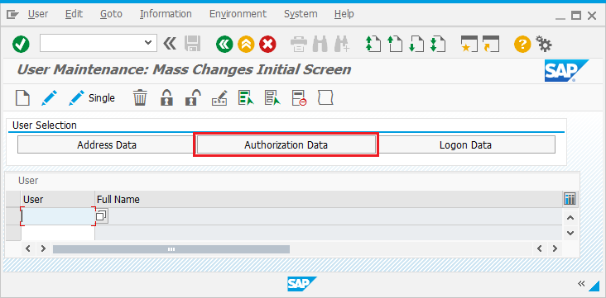Click the first User input cell

(x=58, y=216)
